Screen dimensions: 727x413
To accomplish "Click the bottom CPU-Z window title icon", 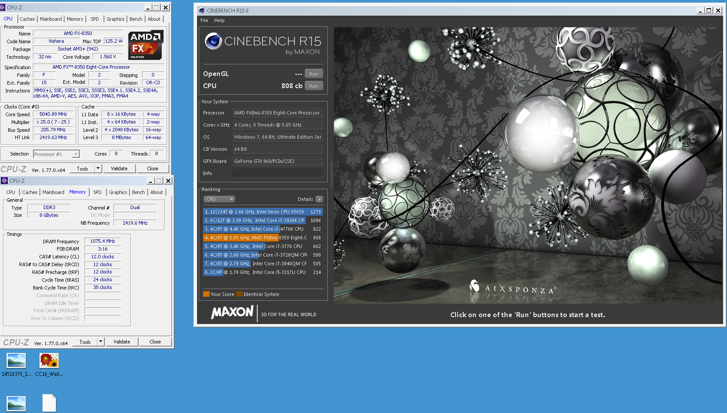I will tap(4, 181).
